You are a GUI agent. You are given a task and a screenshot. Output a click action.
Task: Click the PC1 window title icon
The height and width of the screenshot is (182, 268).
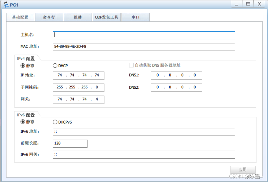point(6,5)
